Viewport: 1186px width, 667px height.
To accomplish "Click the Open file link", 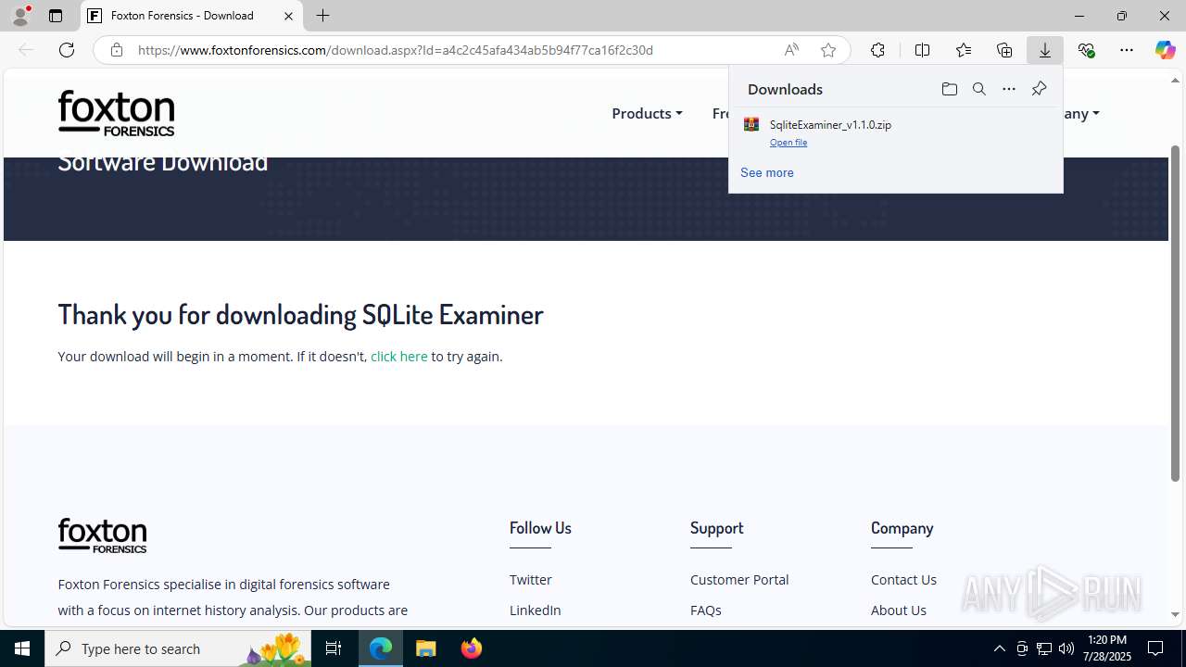I will pos(789,143).
